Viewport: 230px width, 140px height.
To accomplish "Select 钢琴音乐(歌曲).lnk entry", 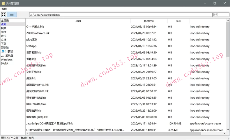I will tap(37, 117).
